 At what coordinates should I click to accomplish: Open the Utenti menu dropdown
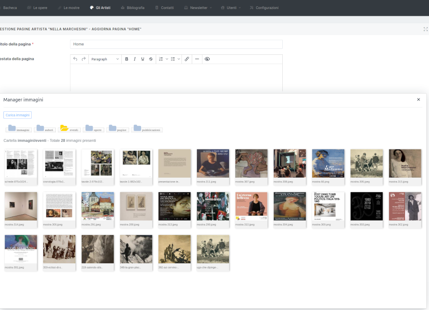[x=231, y=8]
